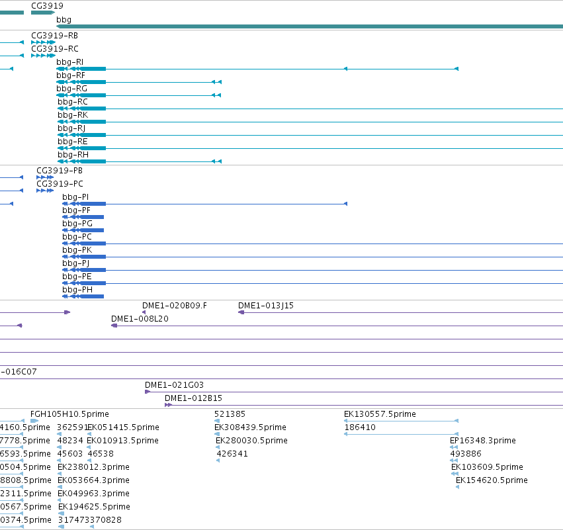Select the bbg-PC protein label

click(x=77, y=237)
